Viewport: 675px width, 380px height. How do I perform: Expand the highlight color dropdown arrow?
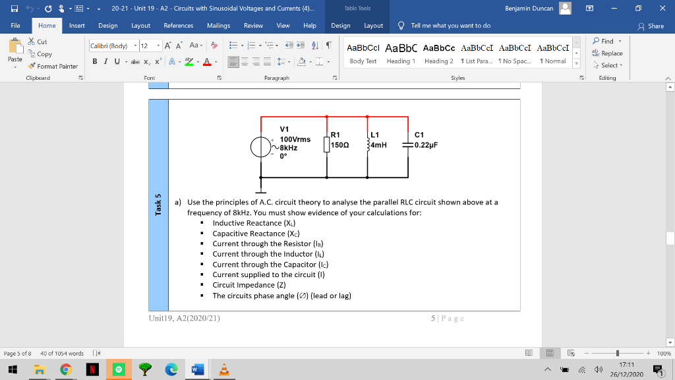198,62
